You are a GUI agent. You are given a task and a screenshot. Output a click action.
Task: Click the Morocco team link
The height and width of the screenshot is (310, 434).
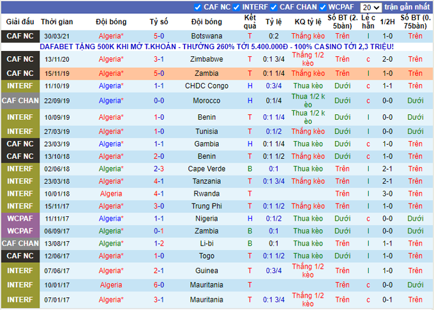[207, 101]
